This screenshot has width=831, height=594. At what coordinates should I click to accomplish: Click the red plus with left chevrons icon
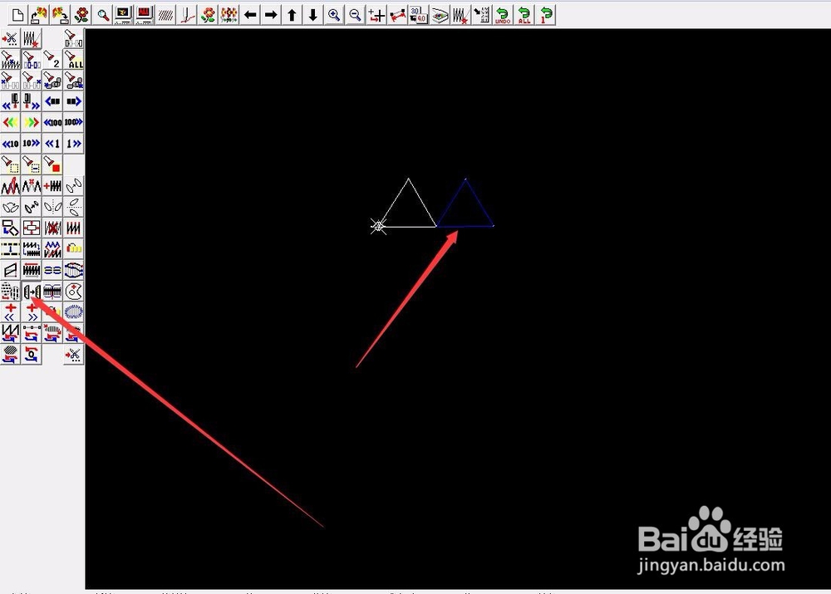pos(10,312)
